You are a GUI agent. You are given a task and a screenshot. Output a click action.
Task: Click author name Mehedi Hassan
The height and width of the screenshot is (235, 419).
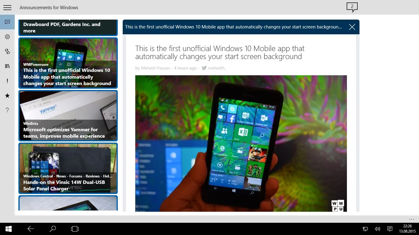pos(156,68)
